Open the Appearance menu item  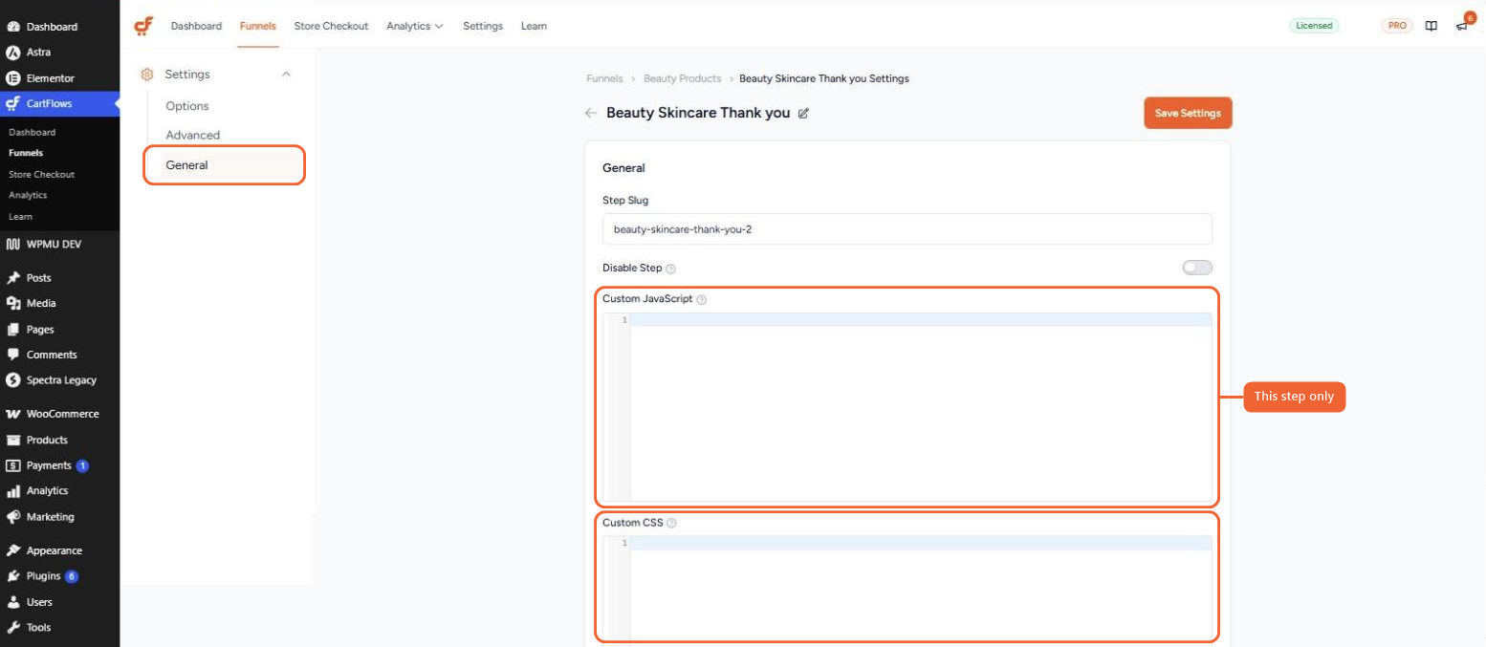click(x=59, y=550)
